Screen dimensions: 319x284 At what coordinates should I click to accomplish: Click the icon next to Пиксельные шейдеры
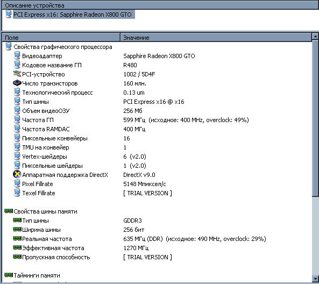click(17, 166)
